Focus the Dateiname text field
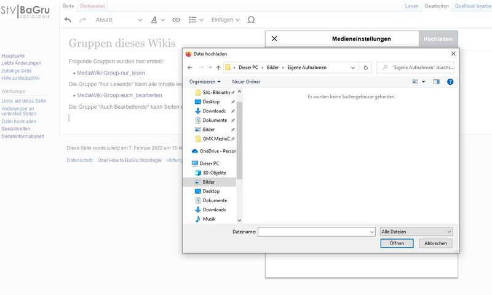Viewport: 492px width, 295px height. click(x=314, y=232)
